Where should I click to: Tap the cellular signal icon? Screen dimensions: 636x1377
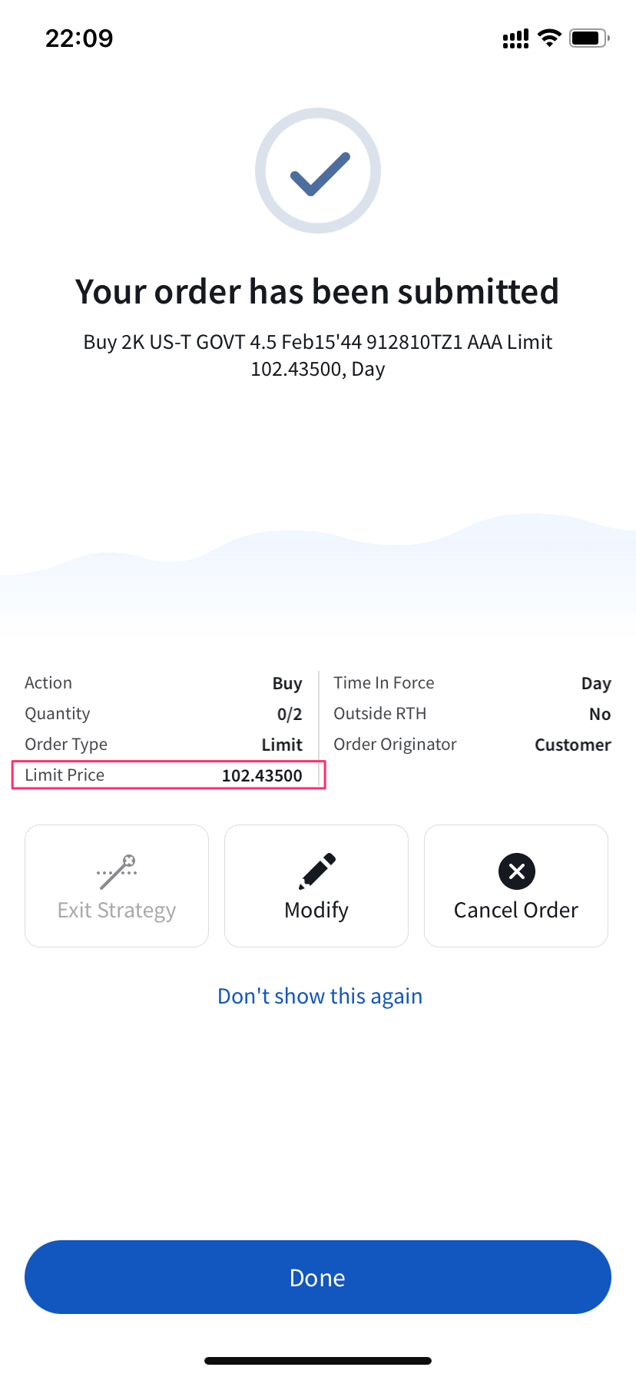(x=515, y=38)
